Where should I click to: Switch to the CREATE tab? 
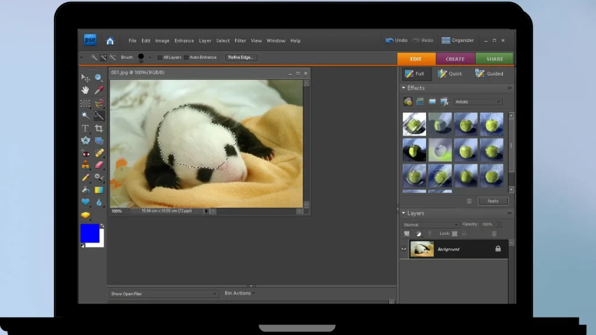click(455, 59)
